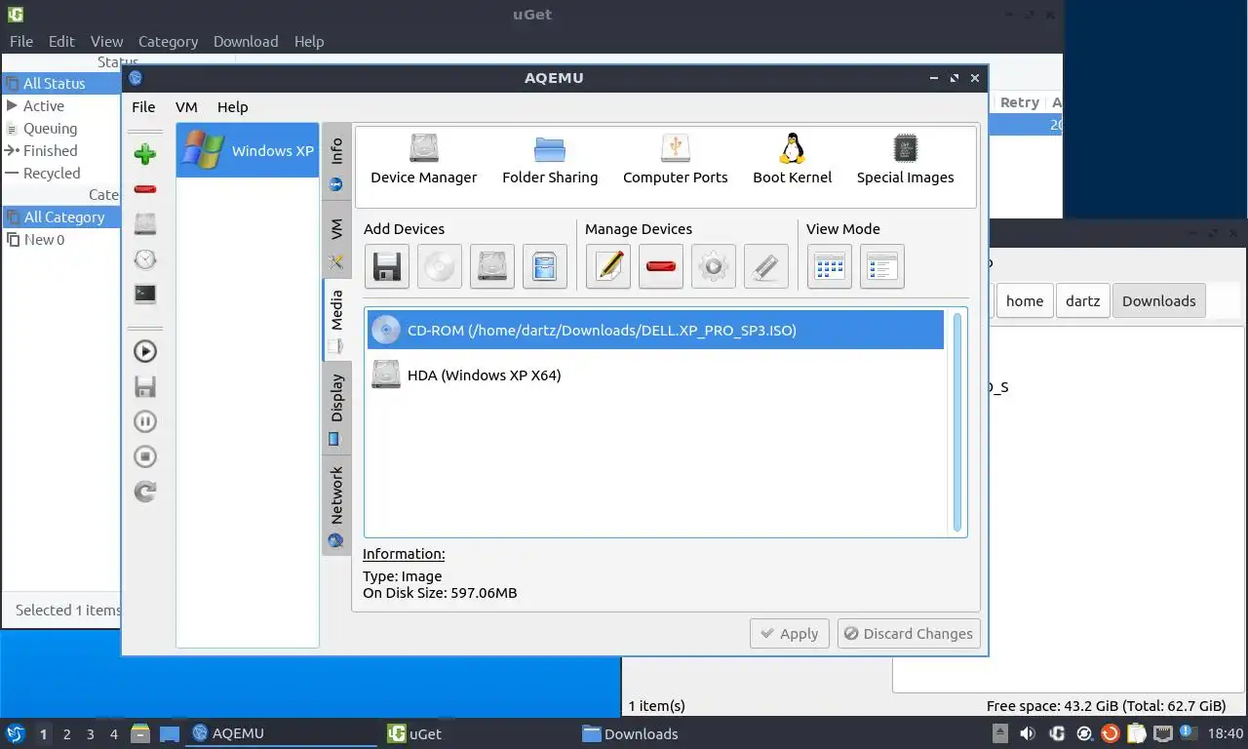Screen dimensions: 1248x749
Task: Click the eraser-like icon under Manage Devices
Action: click(x=766, y=266)
